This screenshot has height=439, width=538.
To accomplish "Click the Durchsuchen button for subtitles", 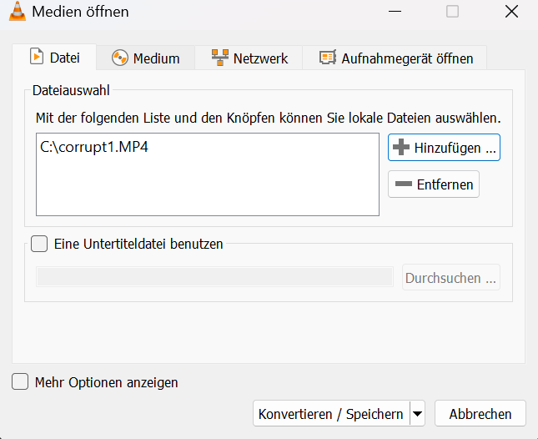I will click(451, 277).
